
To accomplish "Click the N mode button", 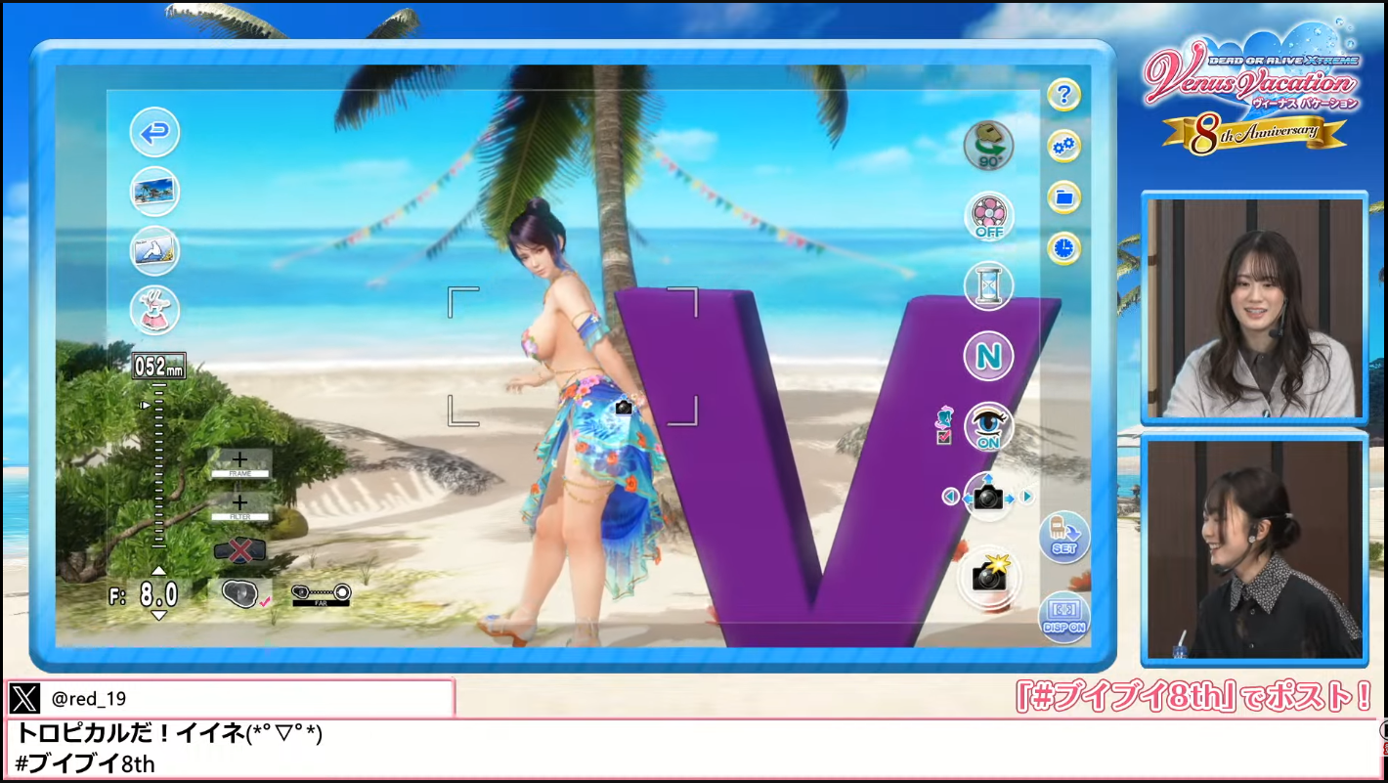I will pos(988,357).
